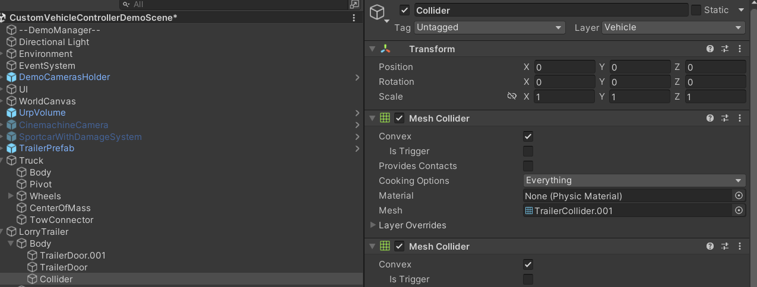Screen dimensions: 757x287
Task: Click the Transform component help icon
Action: [710, 49]
